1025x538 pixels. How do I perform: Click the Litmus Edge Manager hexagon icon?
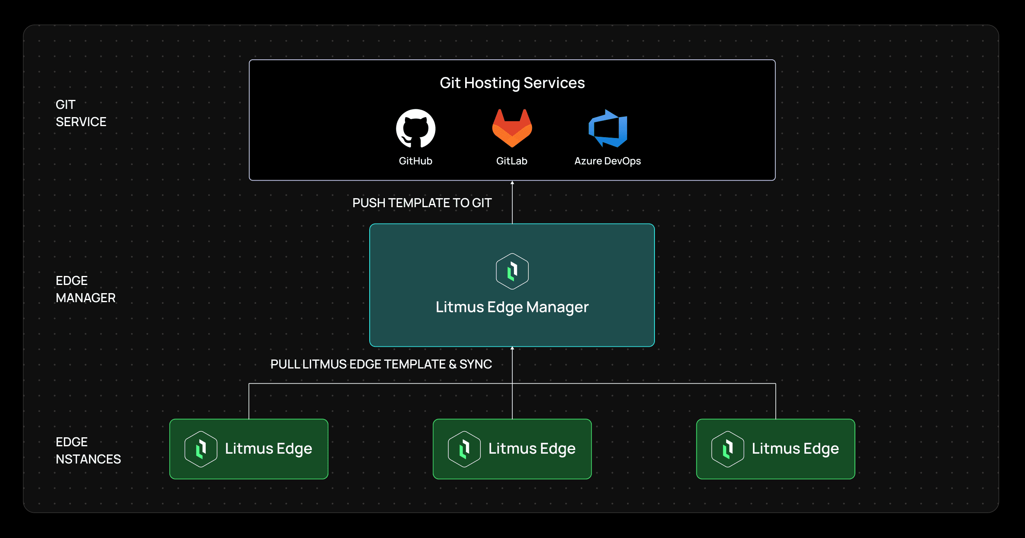(512, 271)
